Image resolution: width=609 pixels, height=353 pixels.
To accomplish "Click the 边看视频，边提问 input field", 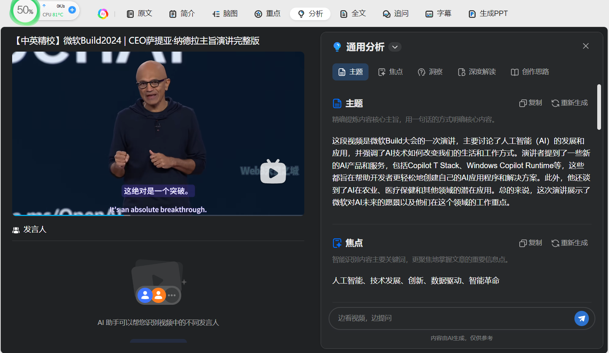I will (452, 318).
